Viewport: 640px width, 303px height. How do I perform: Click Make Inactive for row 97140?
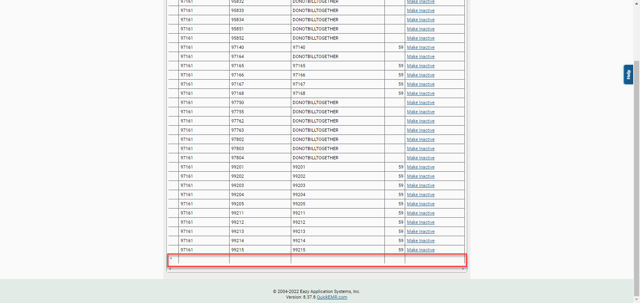pos(420,47)
